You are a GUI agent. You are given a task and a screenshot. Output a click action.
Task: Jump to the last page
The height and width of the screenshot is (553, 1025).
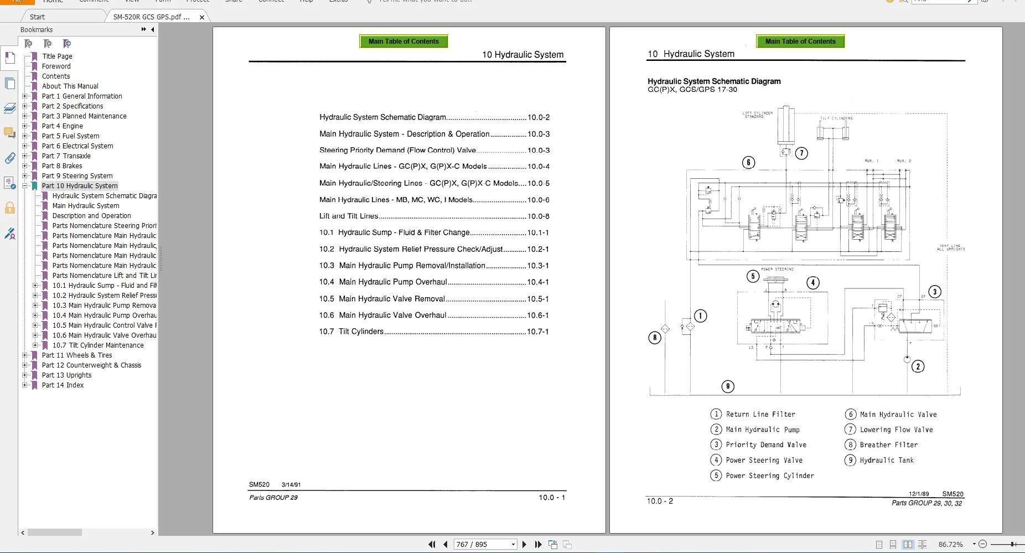(538, 545)
